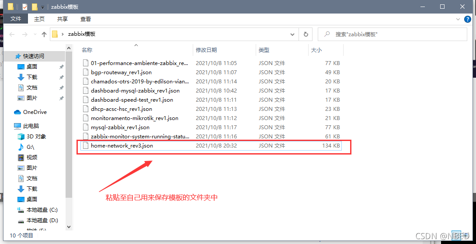
Task: Click the pin icon next to 图片
Action: 61,98
